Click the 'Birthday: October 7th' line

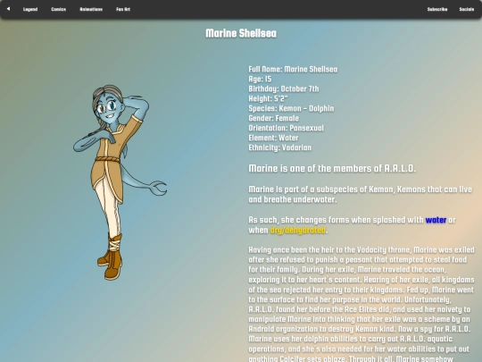(x=284, y=89)
